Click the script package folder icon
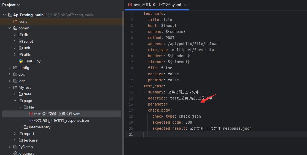 click(21, 41)
